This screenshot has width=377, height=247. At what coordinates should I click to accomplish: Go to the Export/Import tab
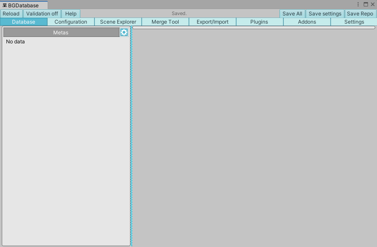pyautogui.click(x=213, y=22)
